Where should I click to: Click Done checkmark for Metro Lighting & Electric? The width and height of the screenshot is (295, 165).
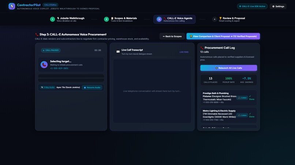(x=251, y=115)
